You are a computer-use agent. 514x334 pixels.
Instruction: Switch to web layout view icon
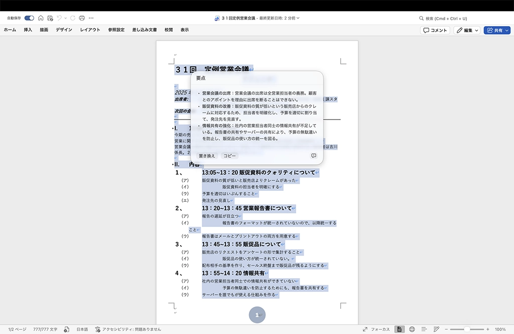[x=412, y=329]
